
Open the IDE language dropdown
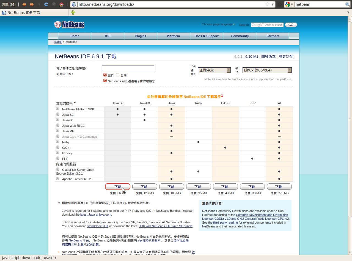point(215,70)
